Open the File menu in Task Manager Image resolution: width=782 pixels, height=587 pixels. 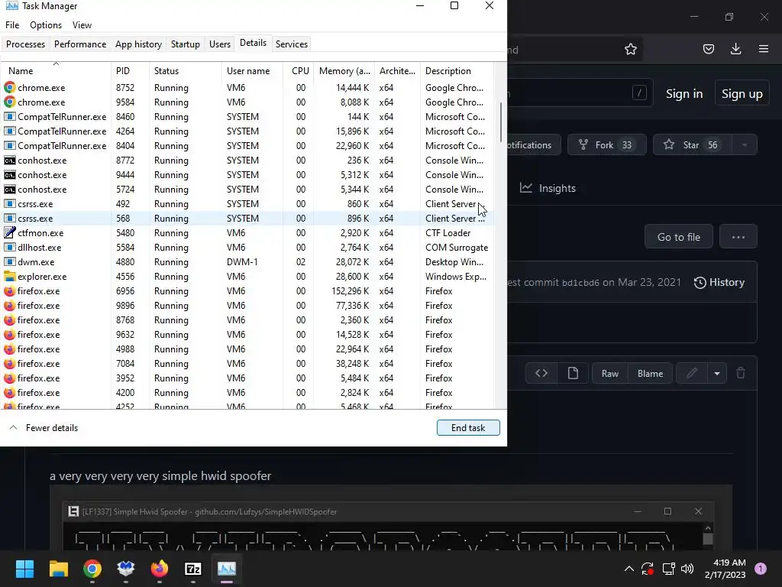point(12,25)
